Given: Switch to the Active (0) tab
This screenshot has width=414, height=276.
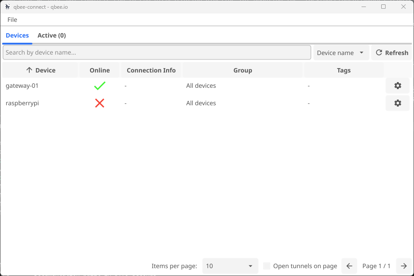Looking at the screenshot, I should click(51, 35).
